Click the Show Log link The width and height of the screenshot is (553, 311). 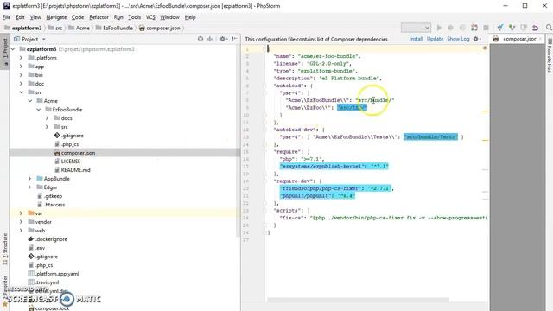(458, 39)
